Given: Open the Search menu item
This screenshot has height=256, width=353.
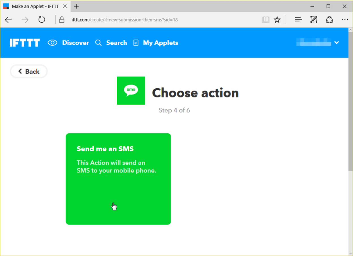Looking at the screenshot, I should [117, 43].
